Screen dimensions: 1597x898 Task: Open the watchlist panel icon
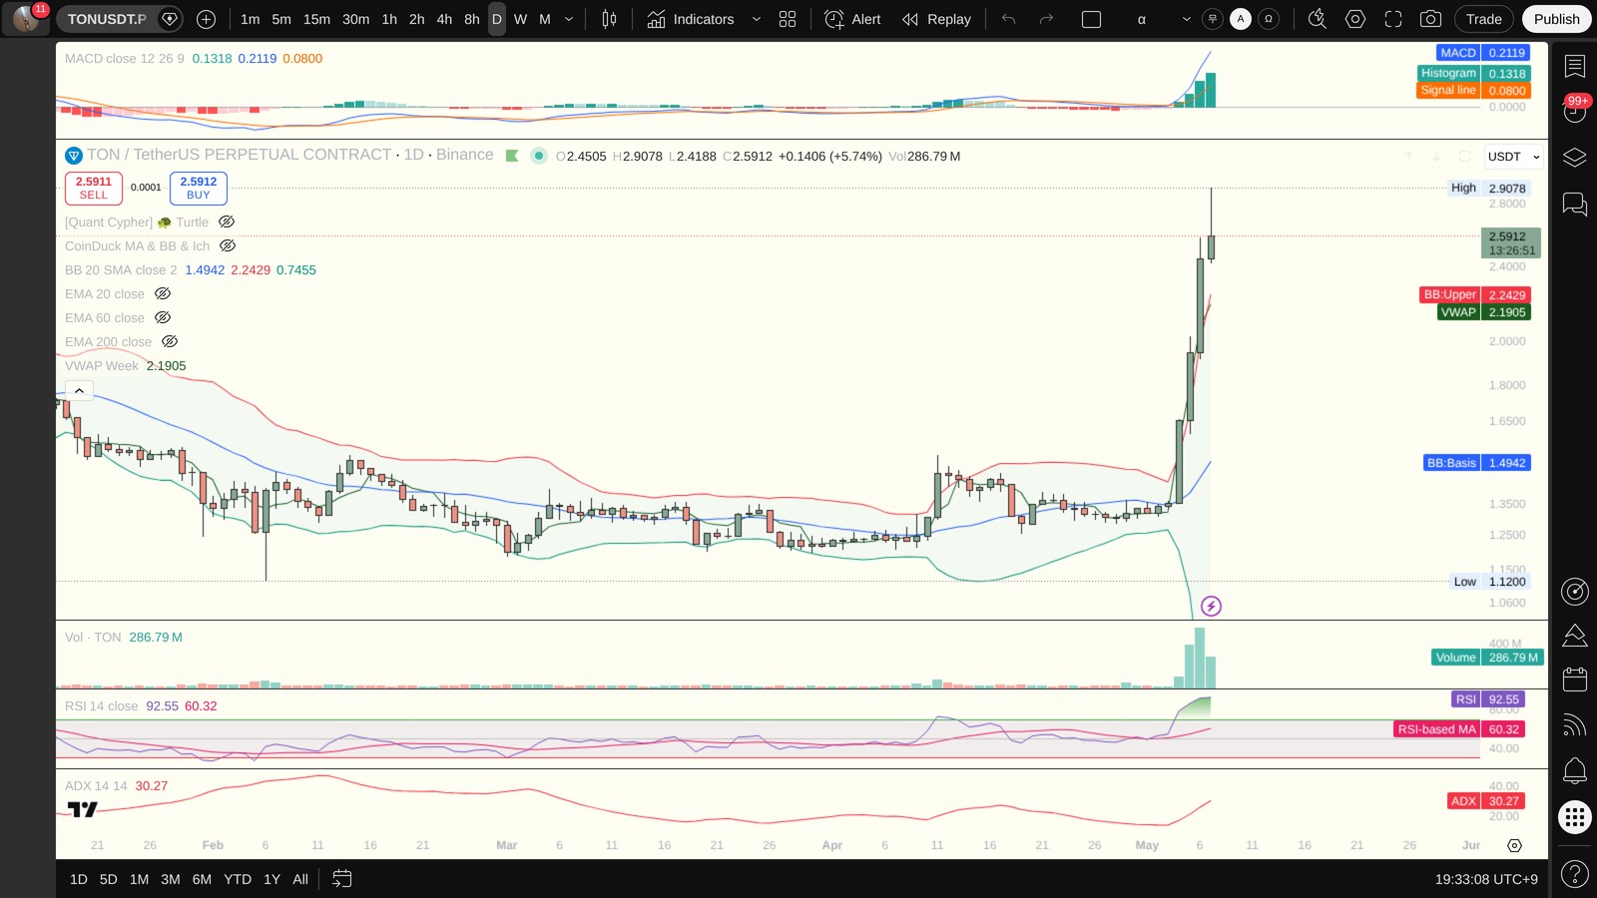point(1574,67)
